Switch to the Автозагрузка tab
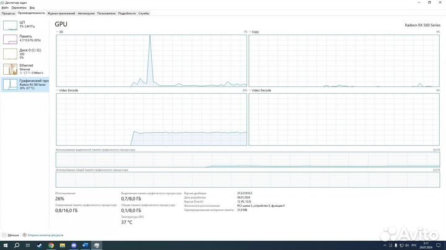Screen dimensions: 446x250 (86, 12)
